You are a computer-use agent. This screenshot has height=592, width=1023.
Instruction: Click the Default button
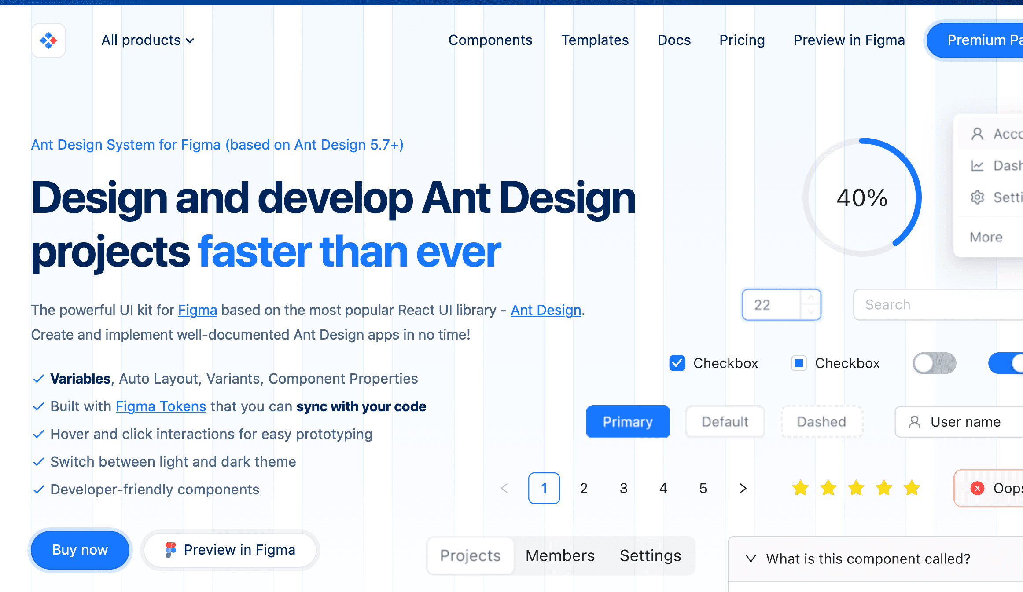(x=725, y=421)
